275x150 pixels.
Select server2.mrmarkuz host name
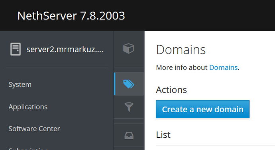65,50
